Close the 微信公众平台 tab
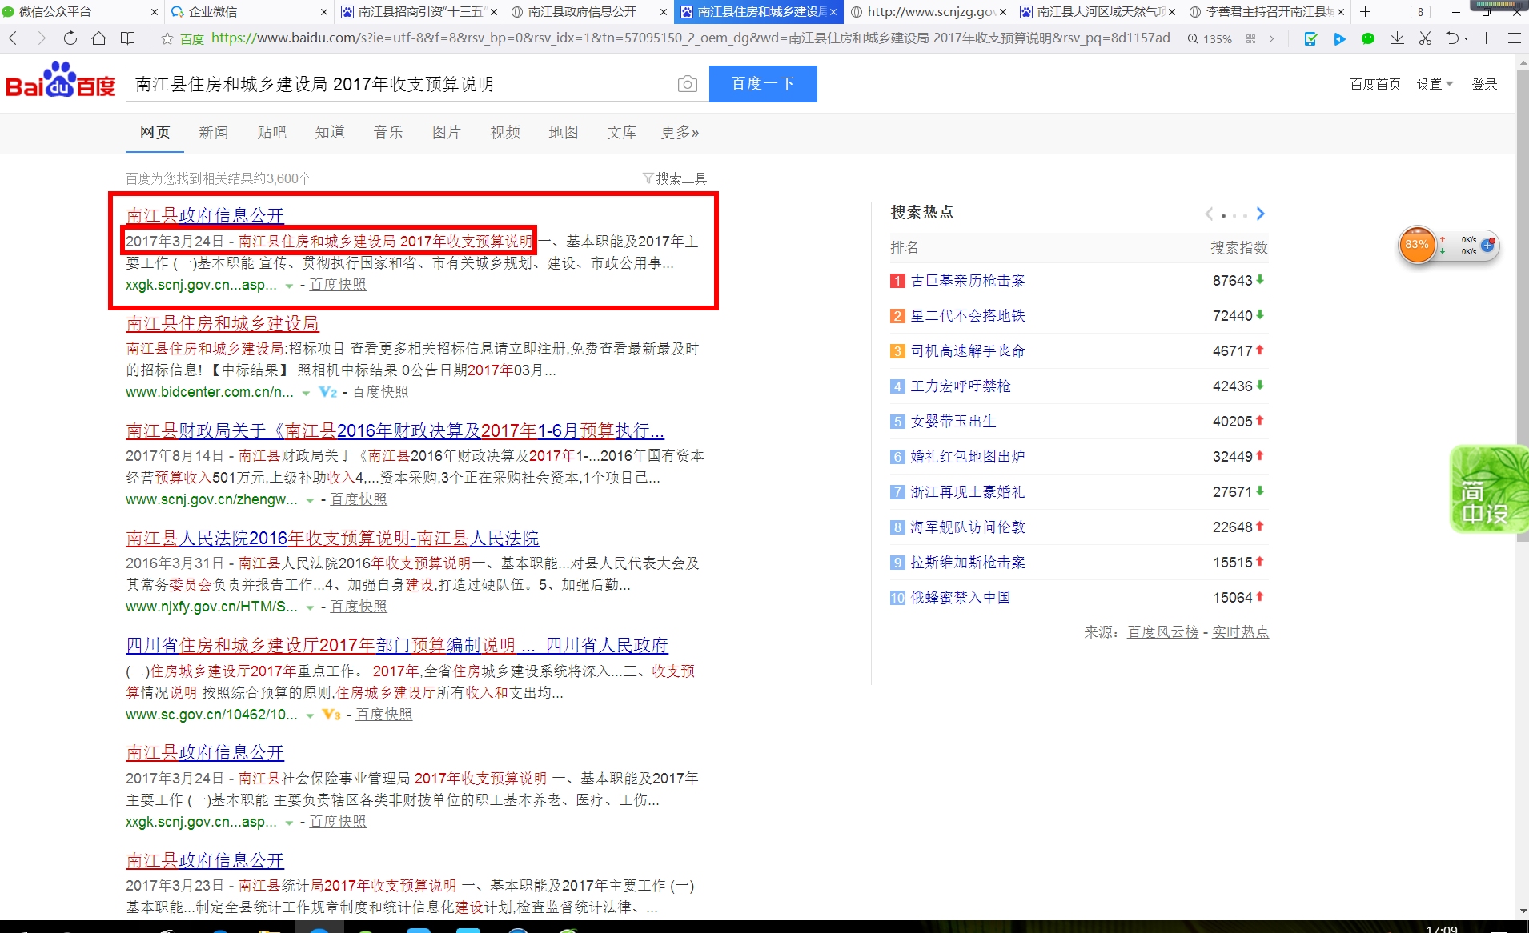Screen dimensions: 1529x933 (155, 12)
